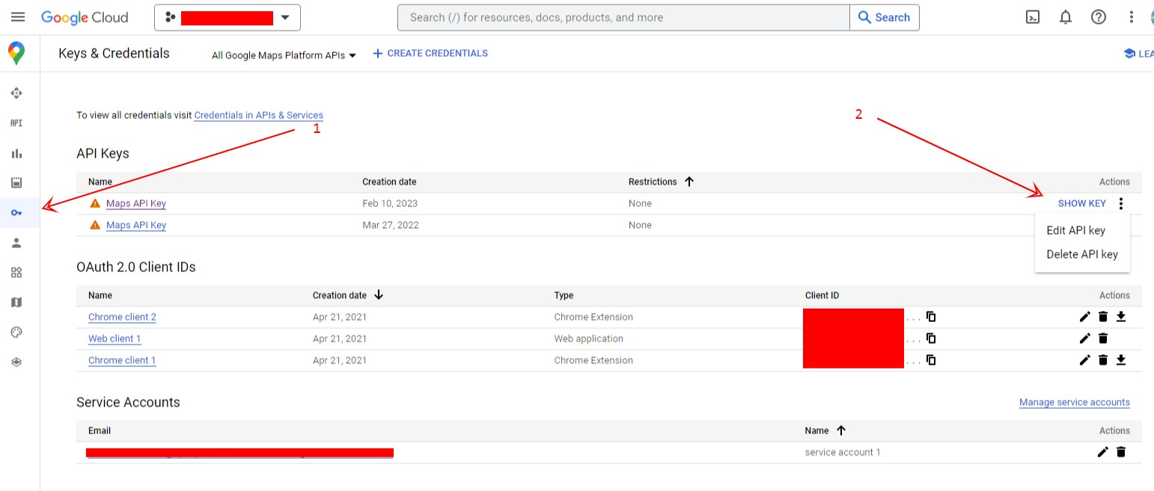This screenshot has width=1154, height=491.
Task: Open the top bar three-dot settings menu
Action: pos(1132,17)
